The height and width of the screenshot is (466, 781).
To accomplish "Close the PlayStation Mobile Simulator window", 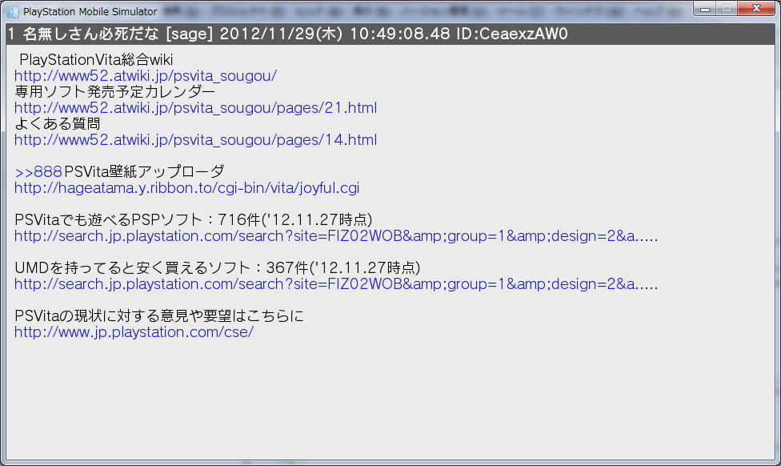I will tap(756, 9).
